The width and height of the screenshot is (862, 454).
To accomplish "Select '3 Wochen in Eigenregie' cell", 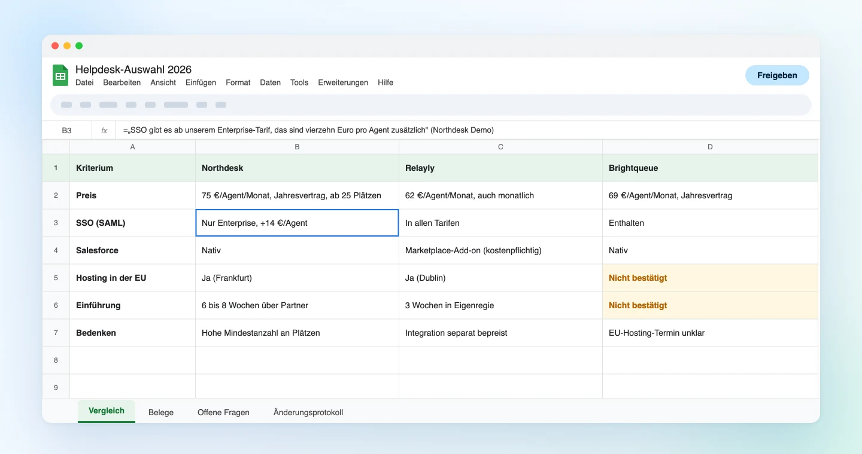I will (x=501, y=305).
